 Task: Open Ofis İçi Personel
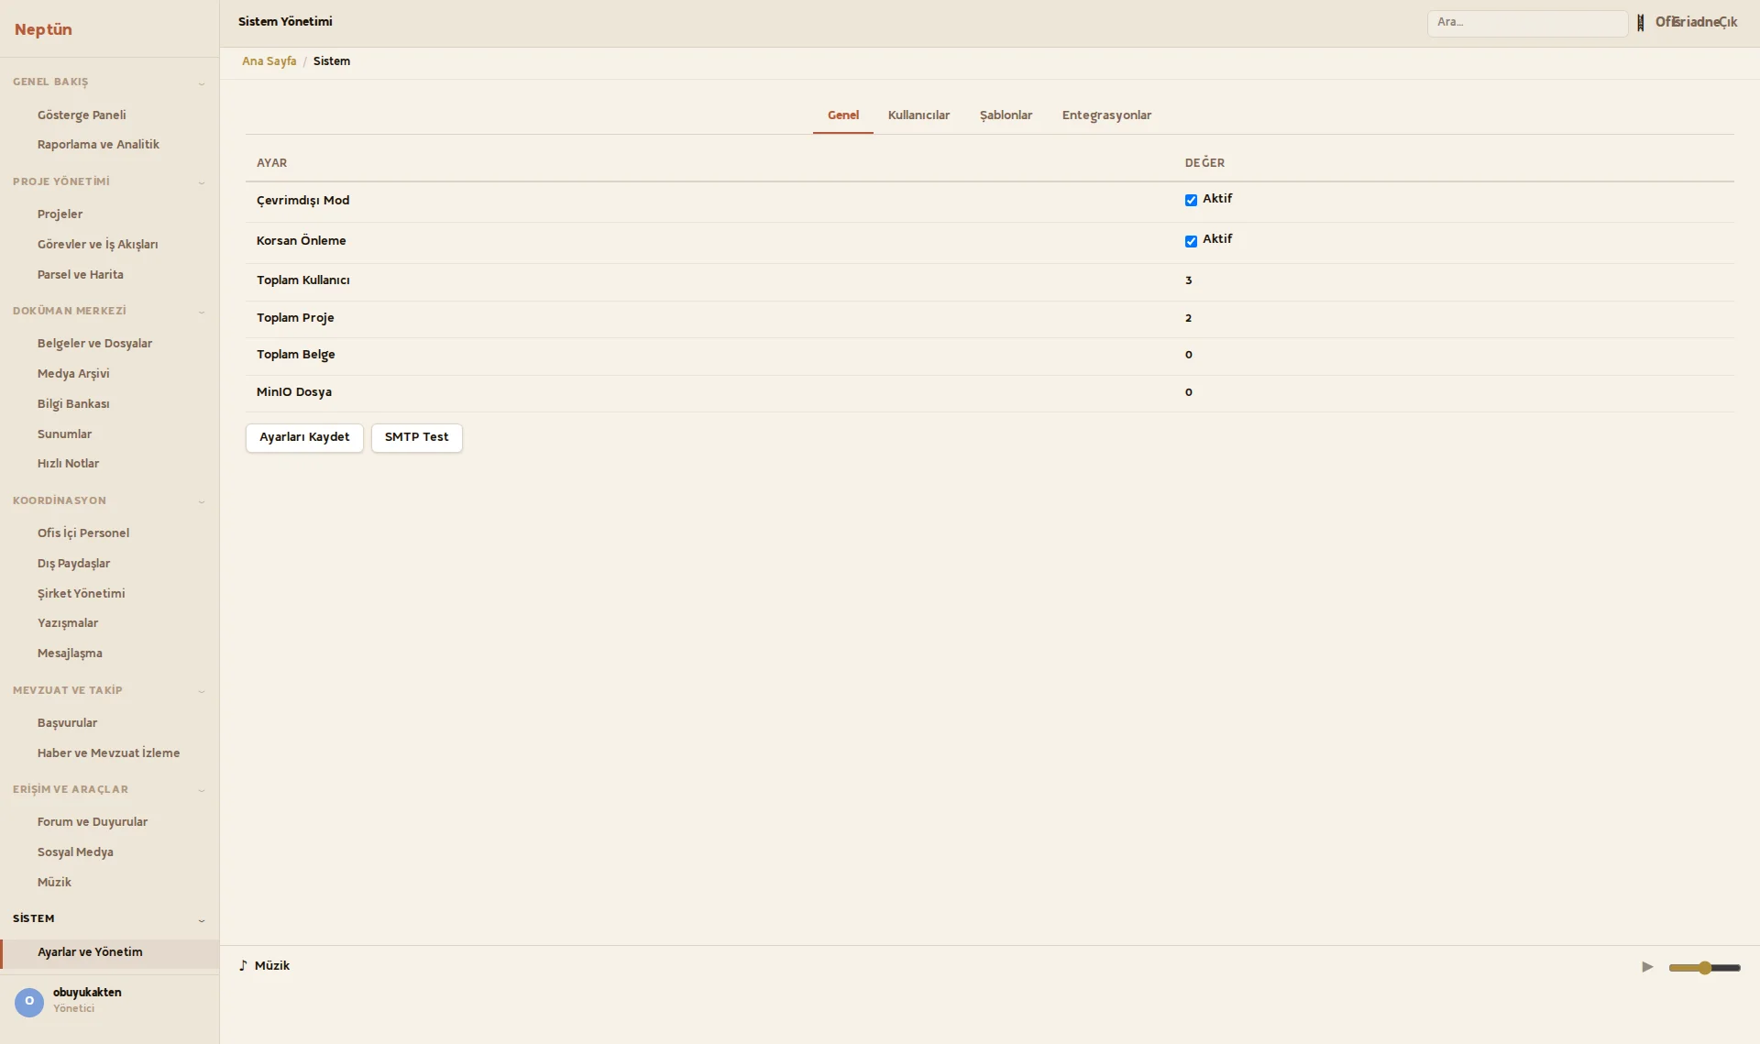[x=83, y=533]
